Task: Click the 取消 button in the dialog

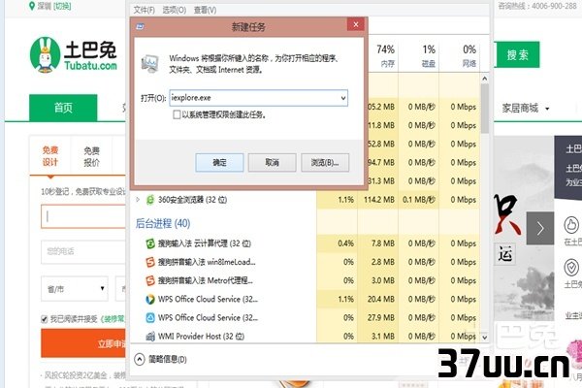Action: point(272,163)
